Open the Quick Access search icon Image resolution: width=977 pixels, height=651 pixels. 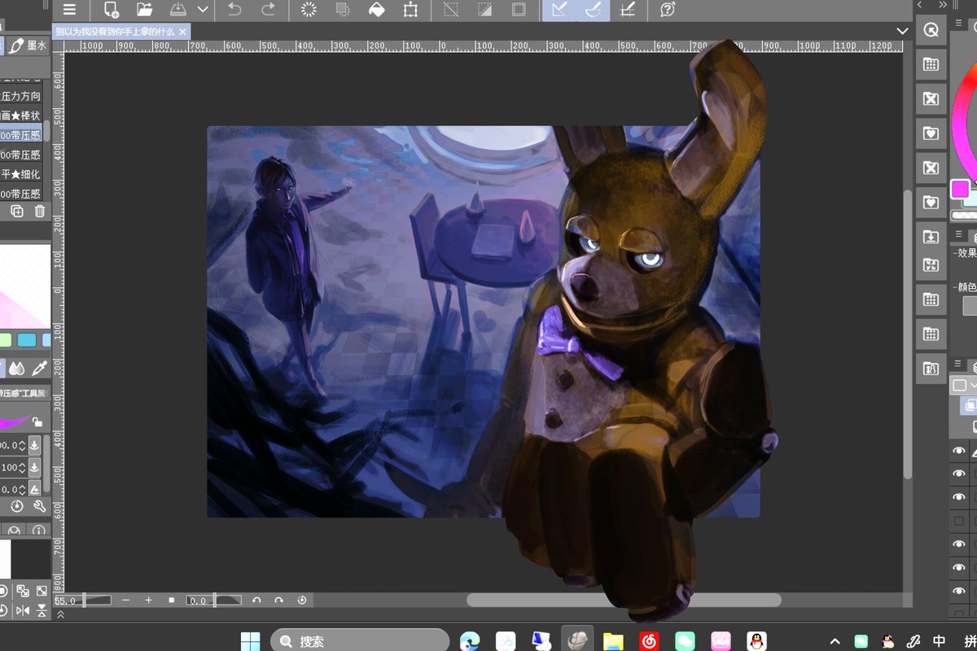point(931,31)
